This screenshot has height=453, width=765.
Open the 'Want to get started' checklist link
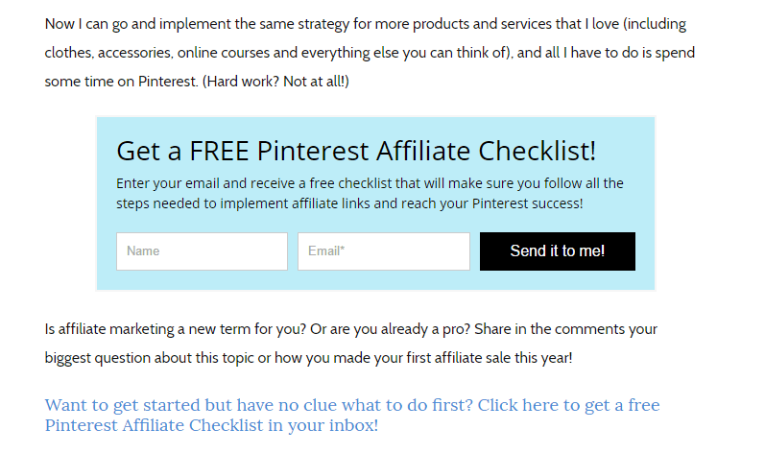pyautogui.click(x=352, y=415)
